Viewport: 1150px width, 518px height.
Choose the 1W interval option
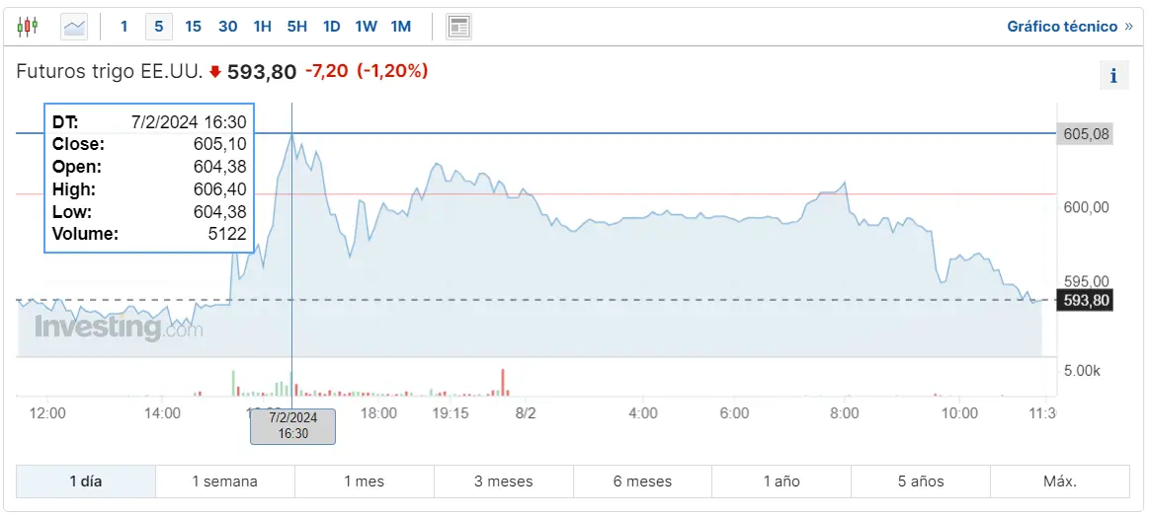pyautogui.click(x=366, y=27)
